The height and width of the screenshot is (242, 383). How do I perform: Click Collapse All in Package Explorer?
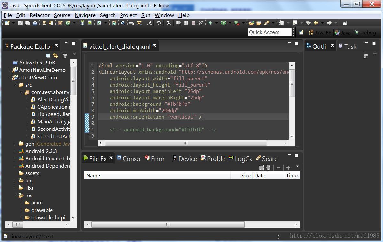(48, 55)
